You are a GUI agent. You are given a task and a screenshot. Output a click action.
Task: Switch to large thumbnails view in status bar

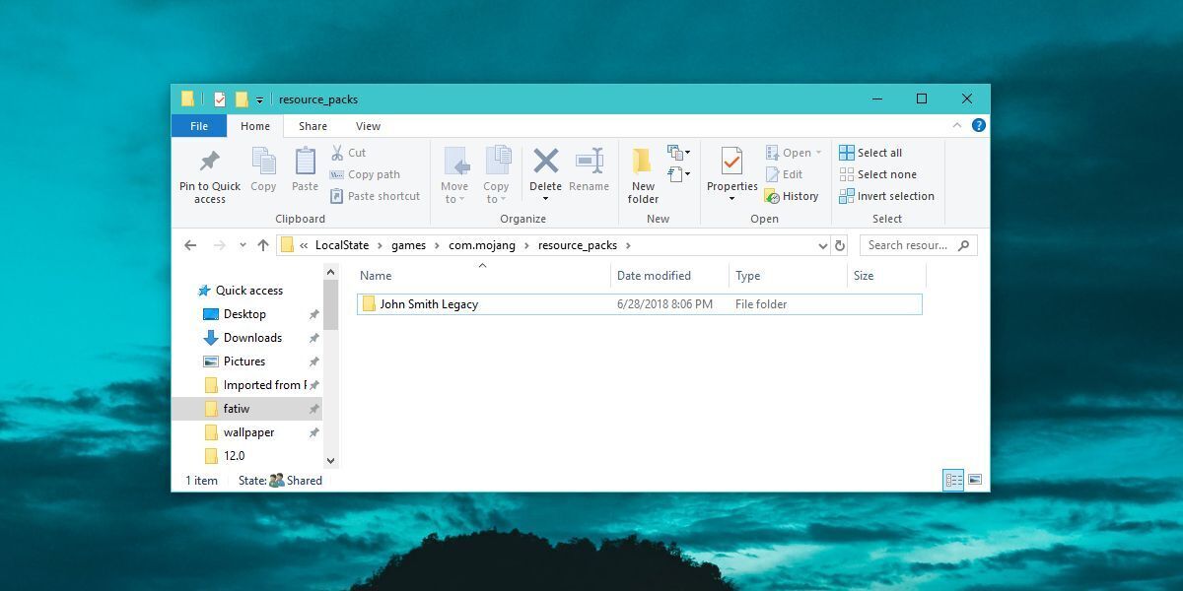(x=976, y=480)
